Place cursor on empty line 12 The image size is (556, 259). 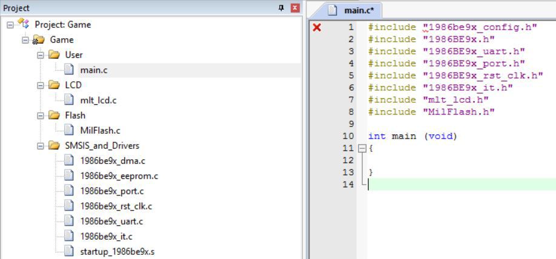pos(461,160)
